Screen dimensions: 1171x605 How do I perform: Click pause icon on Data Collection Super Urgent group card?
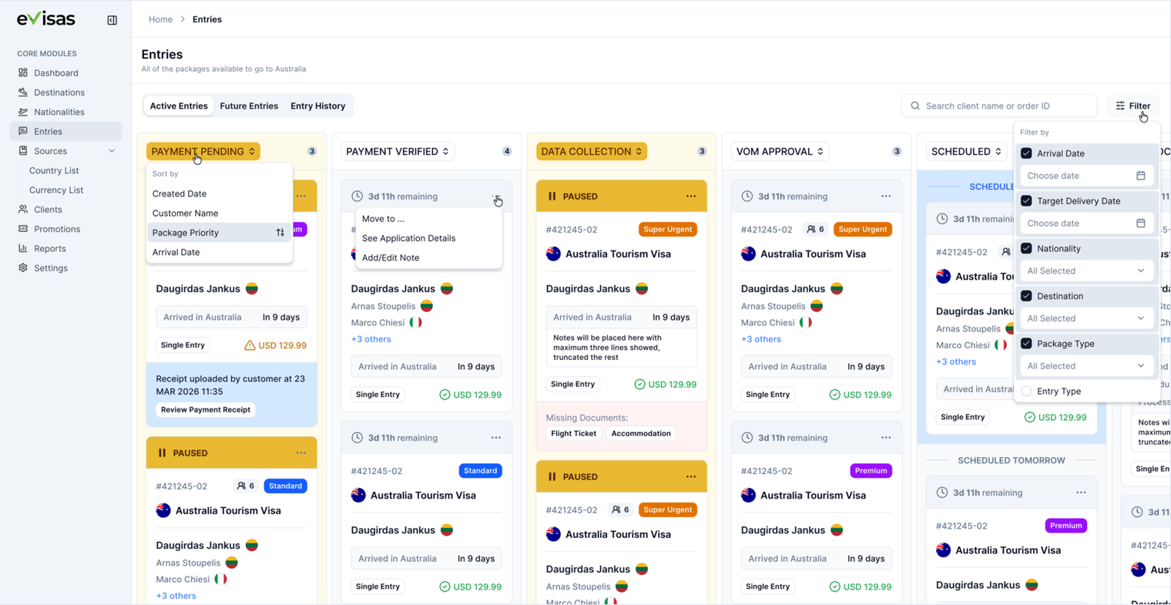point(552,477)
